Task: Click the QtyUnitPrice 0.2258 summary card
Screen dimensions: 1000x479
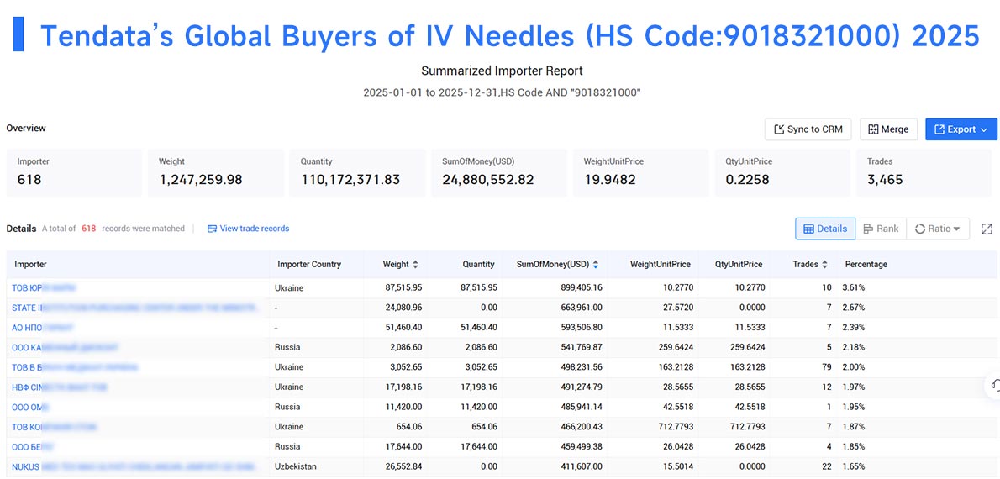Action: click(x=782, y=173)
